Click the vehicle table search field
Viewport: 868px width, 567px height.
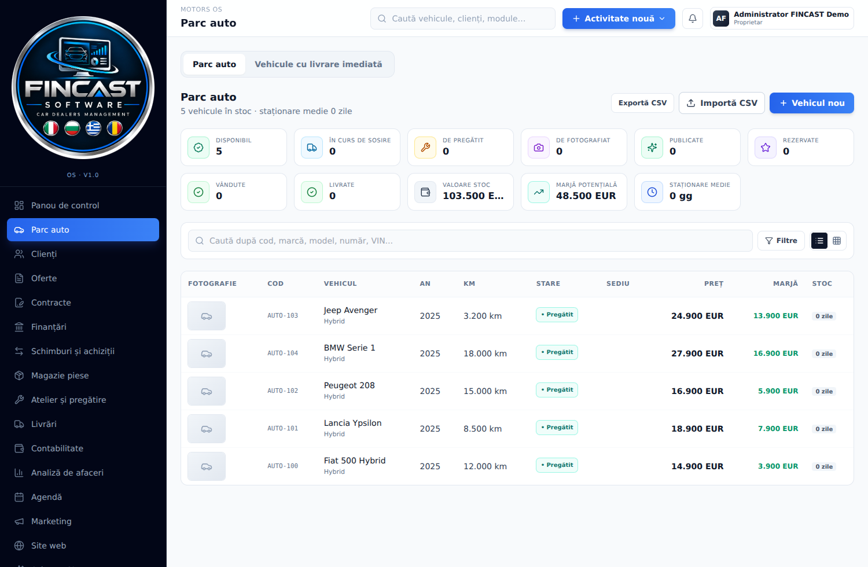pos(470,241)
